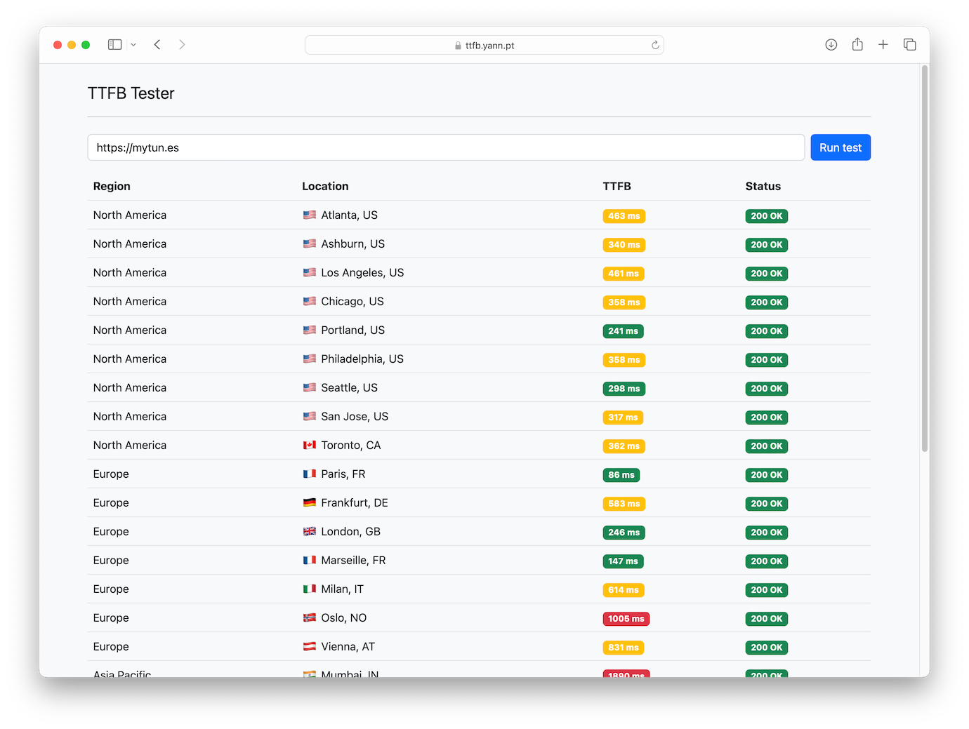Image resolution: width=969 pixels, height=729 pixels.
Task: Go back with the back arrow
Action: 157,45
